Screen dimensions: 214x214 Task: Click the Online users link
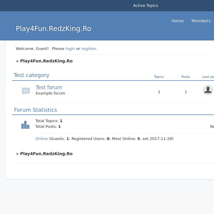(41, 139)
